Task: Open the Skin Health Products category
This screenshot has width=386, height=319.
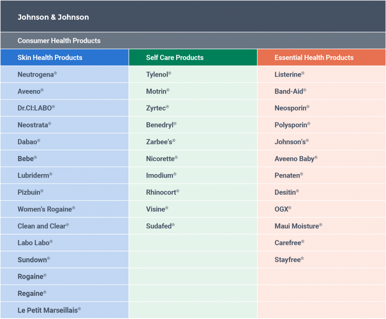Action: point(50,57)
